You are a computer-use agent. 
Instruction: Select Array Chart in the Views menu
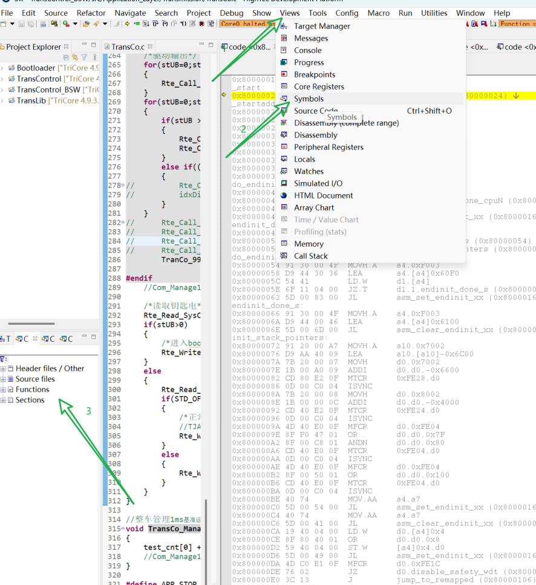371,208
